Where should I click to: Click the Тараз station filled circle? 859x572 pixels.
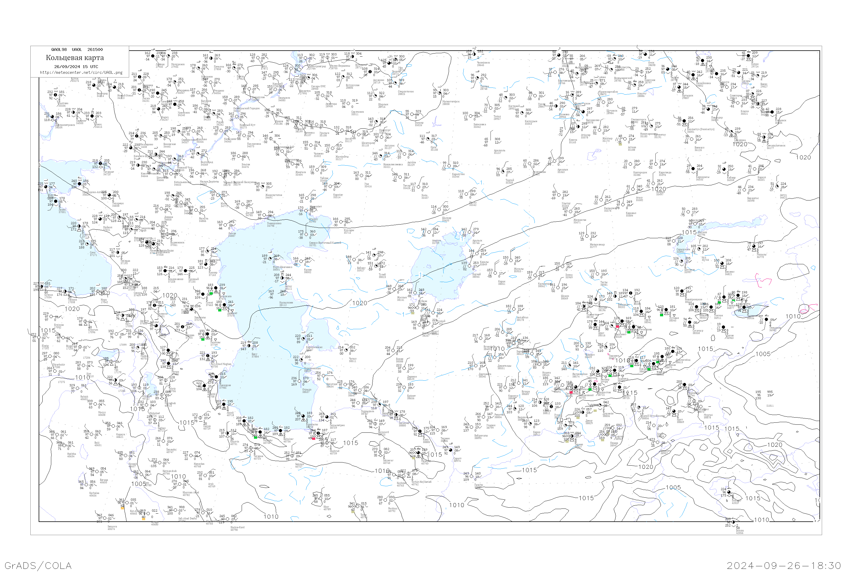641,311
